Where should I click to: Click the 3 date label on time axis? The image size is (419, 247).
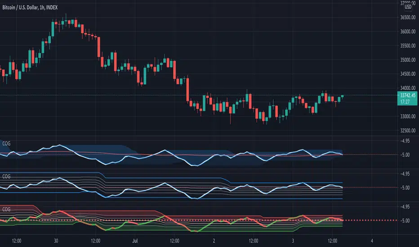point(293,241)
